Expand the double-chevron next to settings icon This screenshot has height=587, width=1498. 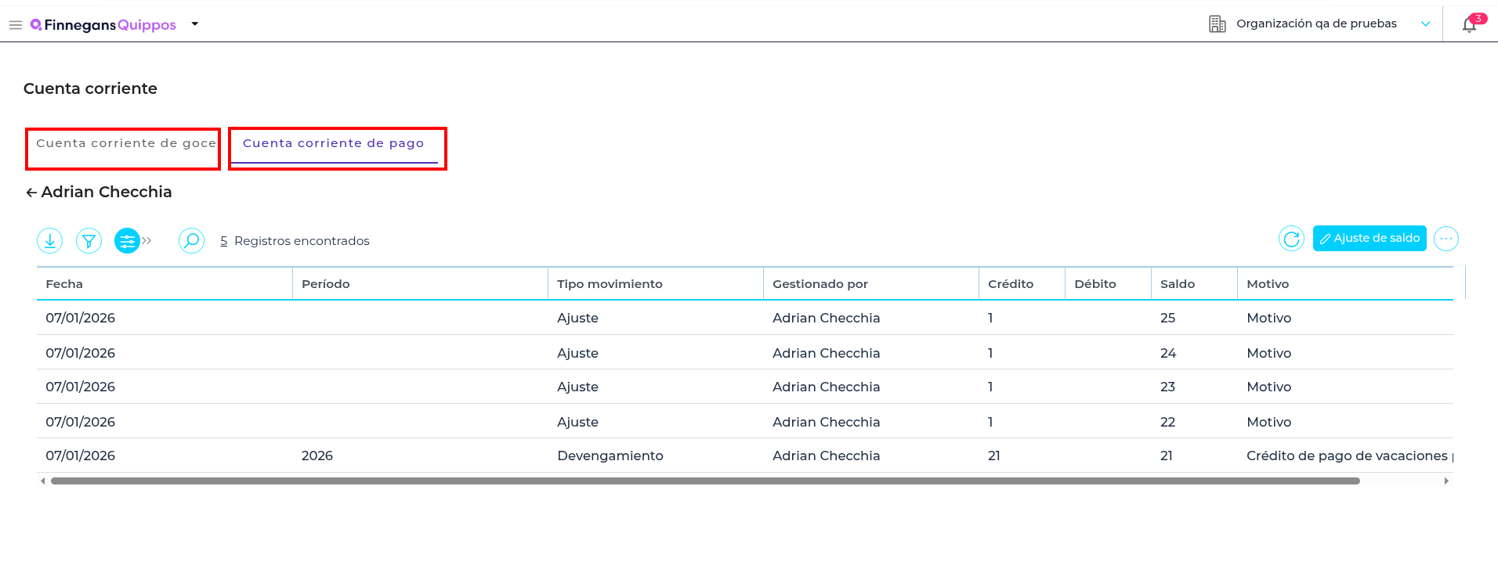pos(147,241)
